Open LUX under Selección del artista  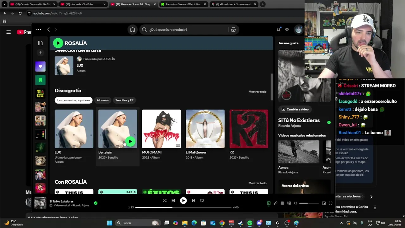64,66
